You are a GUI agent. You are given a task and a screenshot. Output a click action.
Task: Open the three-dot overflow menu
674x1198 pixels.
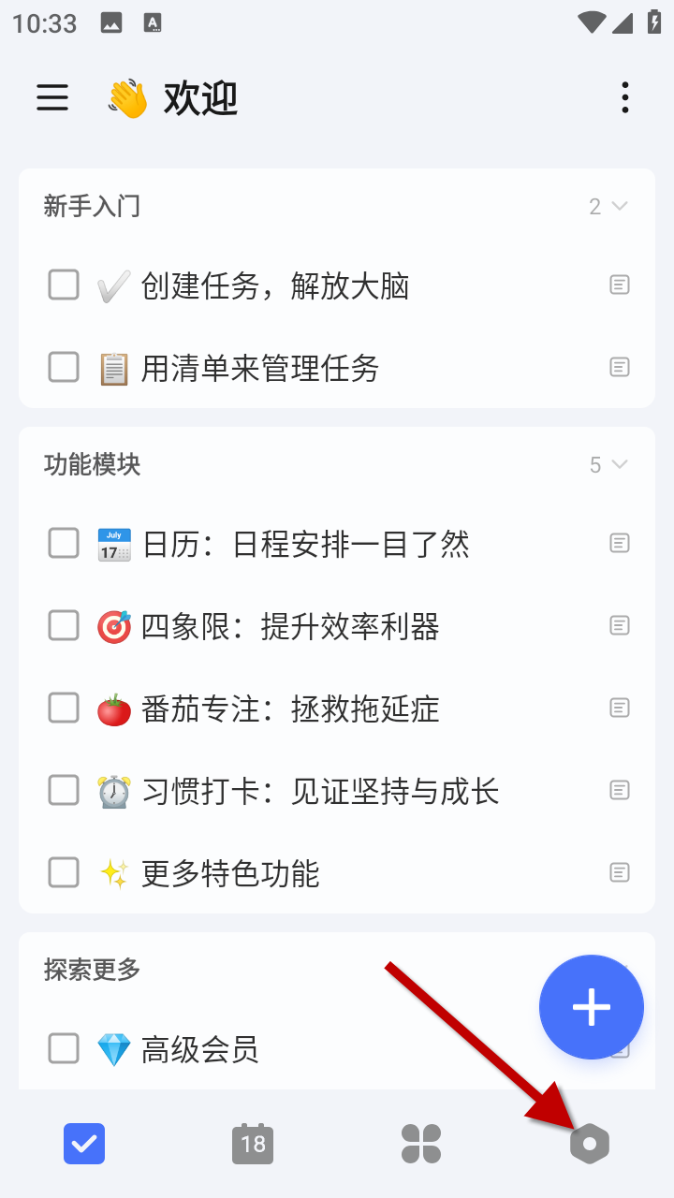[x=624, y=97]
